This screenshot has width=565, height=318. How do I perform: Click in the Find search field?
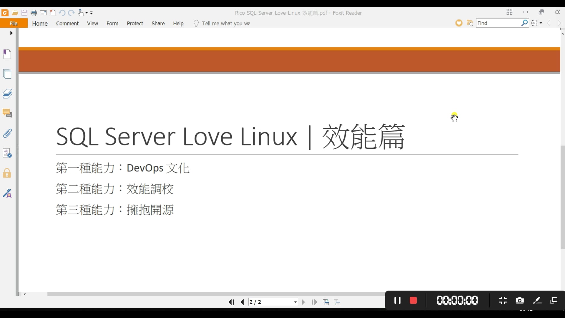coord(498,23)
